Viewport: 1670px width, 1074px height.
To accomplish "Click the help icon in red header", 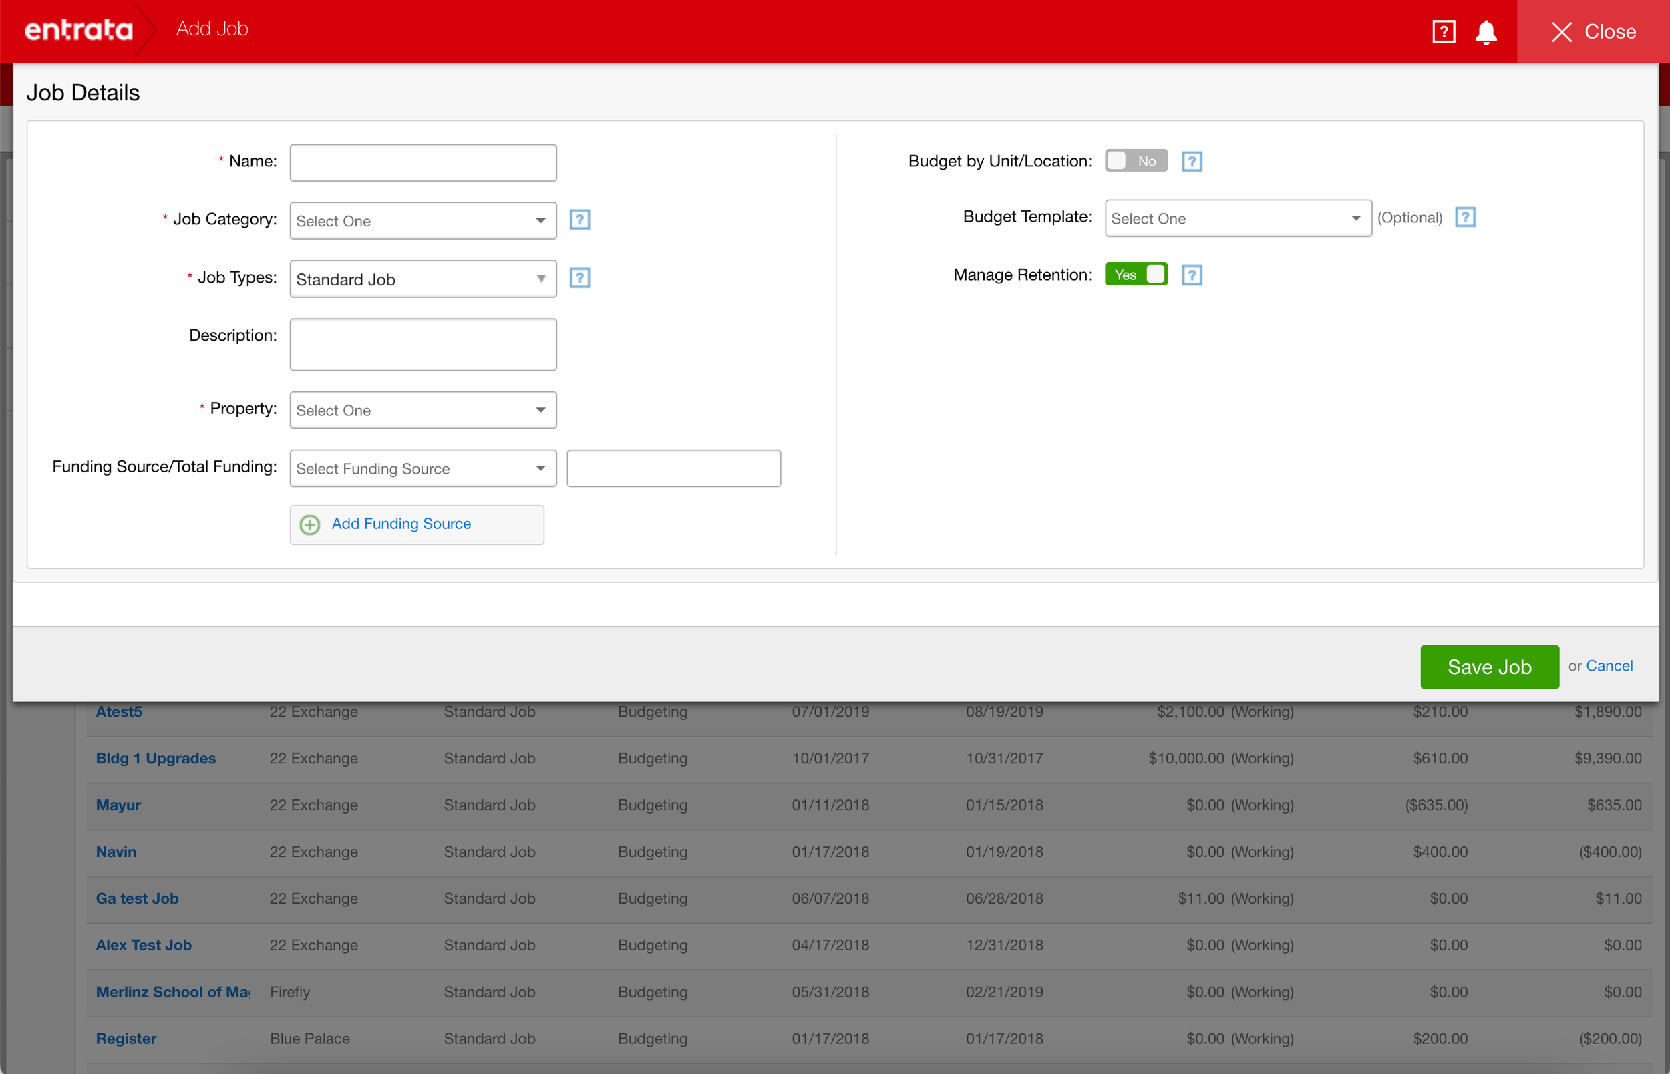I will (x=1443, y=31).
